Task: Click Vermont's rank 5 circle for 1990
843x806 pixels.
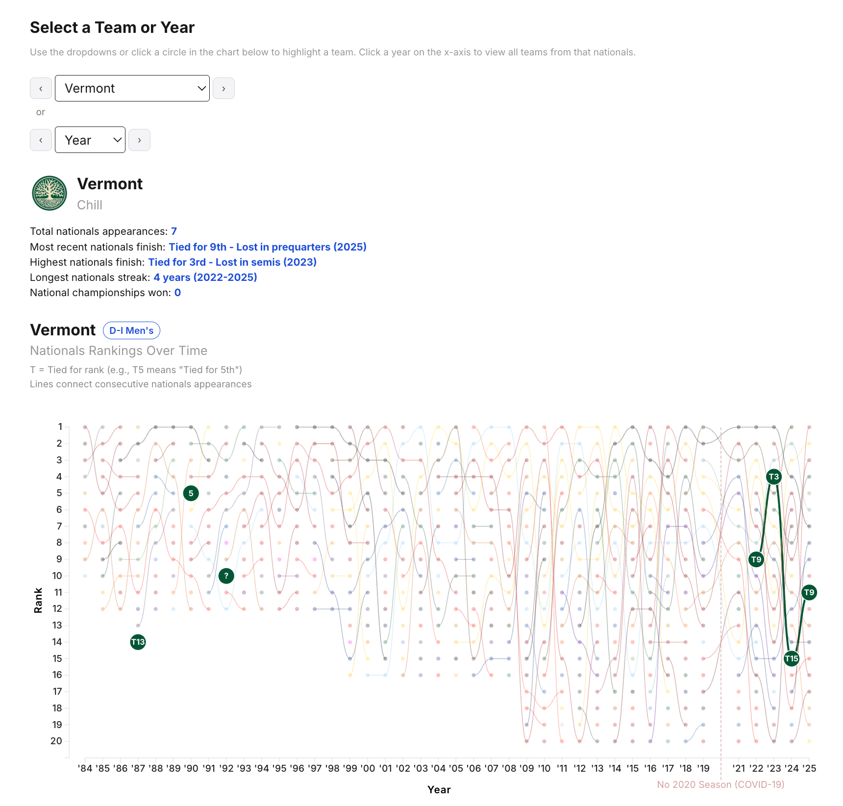Action: tap(191, 493)
